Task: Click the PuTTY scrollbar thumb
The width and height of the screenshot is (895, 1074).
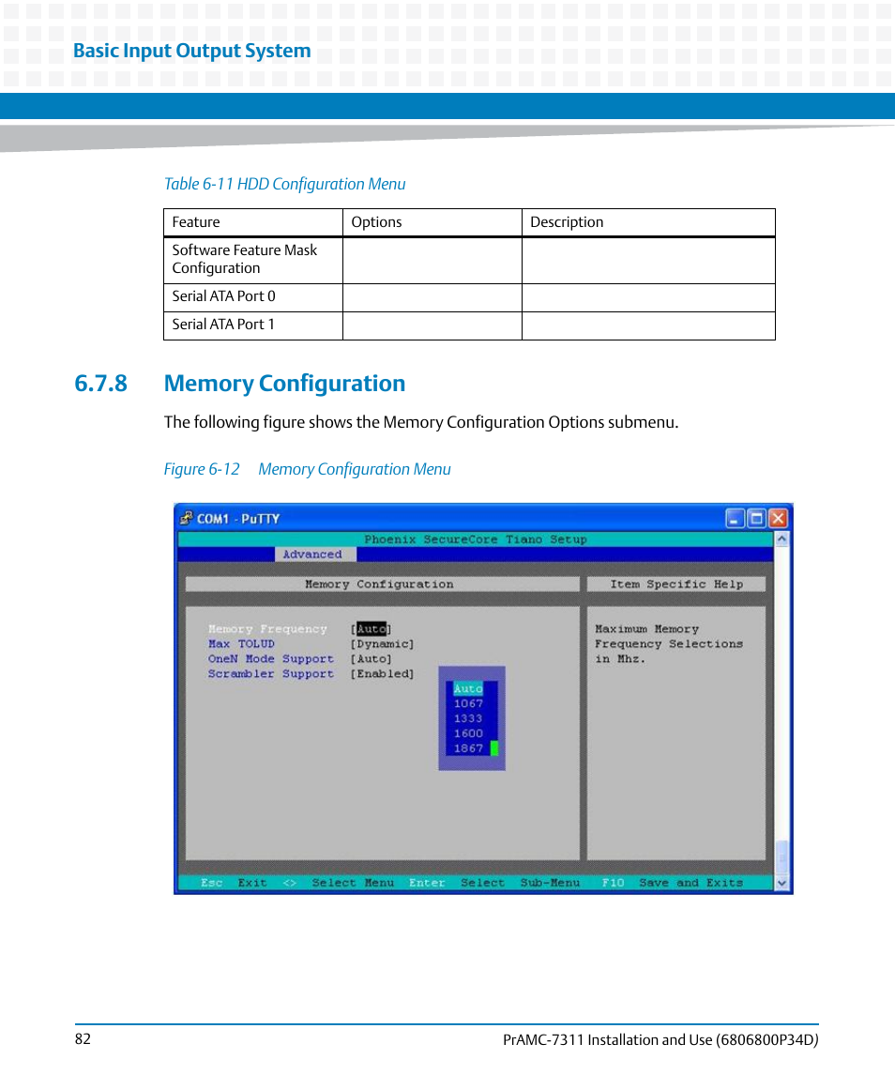Action: (781, 857)
